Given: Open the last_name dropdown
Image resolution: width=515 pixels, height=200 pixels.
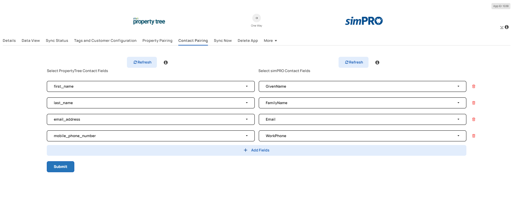Looking at the screenshot, I should (151, 103).
